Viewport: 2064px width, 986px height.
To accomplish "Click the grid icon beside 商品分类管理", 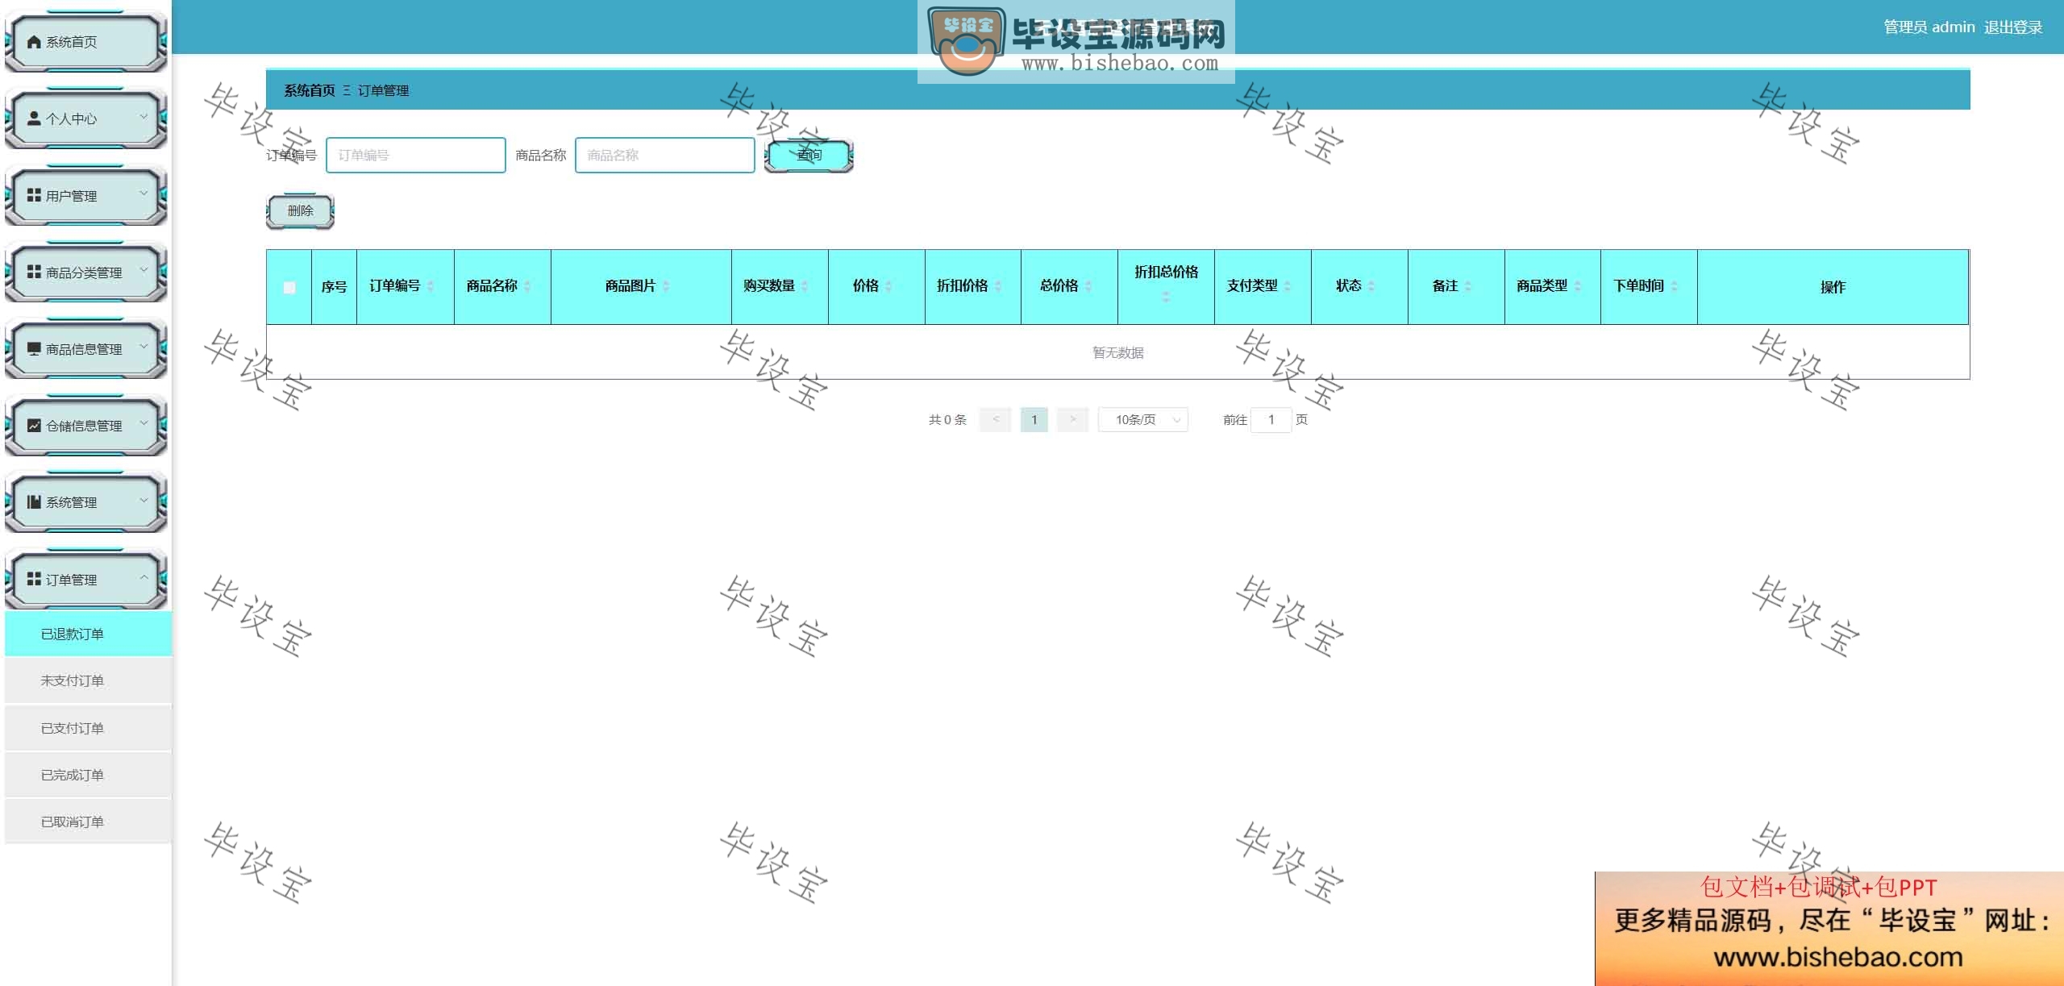I will [34, 272].
